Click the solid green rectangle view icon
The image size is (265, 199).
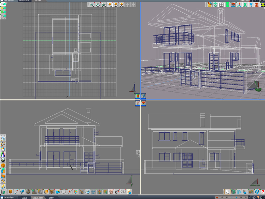(x=227, y=5)
